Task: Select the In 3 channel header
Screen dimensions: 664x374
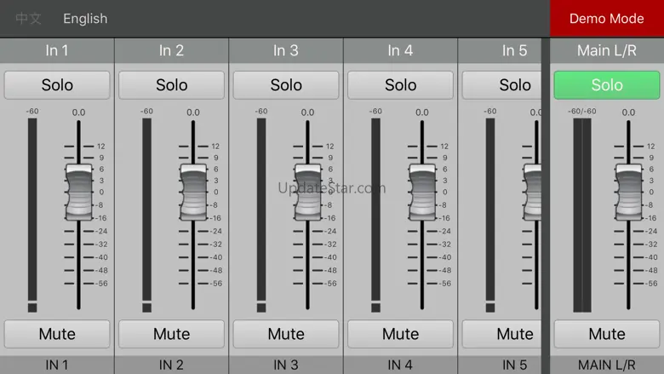Action: (286, 51)
